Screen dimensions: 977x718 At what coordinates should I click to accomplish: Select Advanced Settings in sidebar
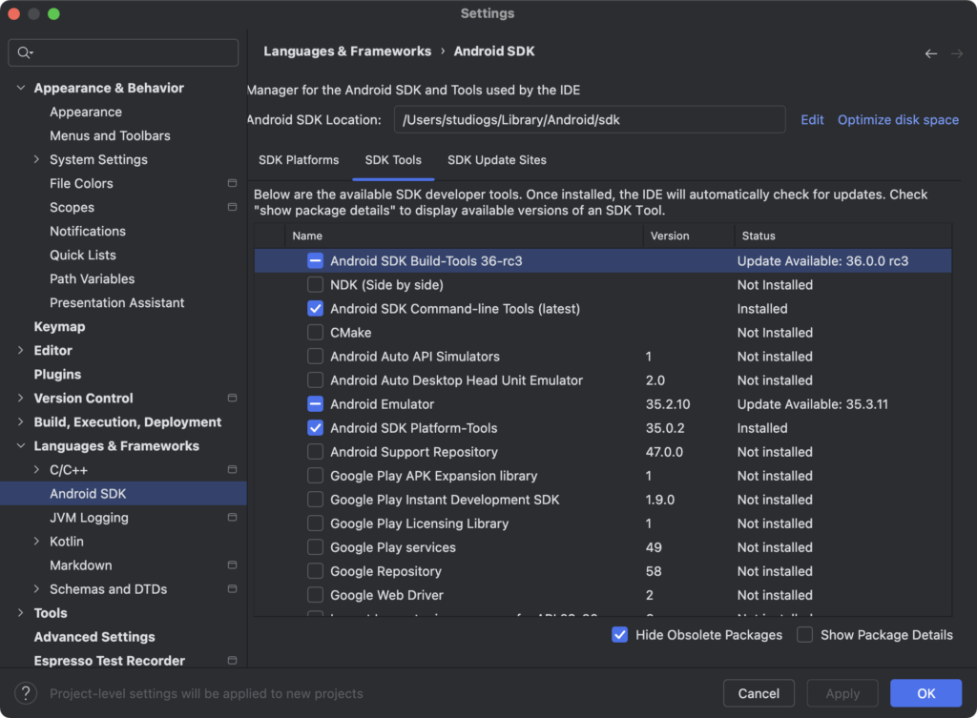click(94, 637)
